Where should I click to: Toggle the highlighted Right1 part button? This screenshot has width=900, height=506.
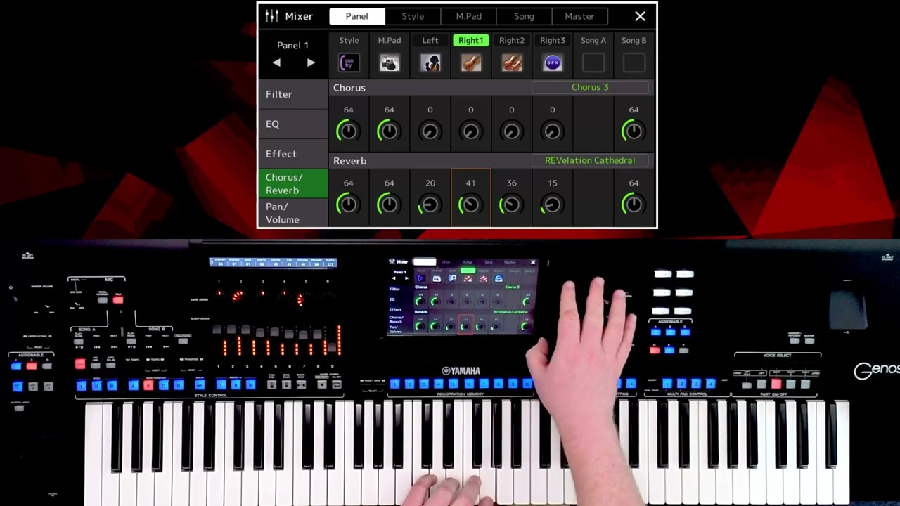coord(471,41)
